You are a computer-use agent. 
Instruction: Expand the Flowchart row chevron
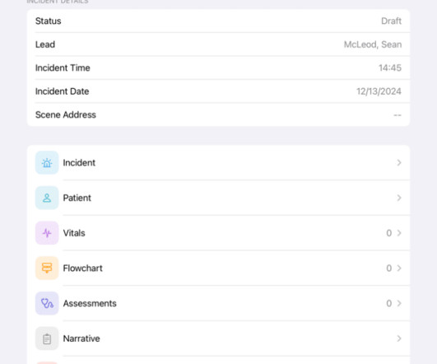tap(399, 268)
